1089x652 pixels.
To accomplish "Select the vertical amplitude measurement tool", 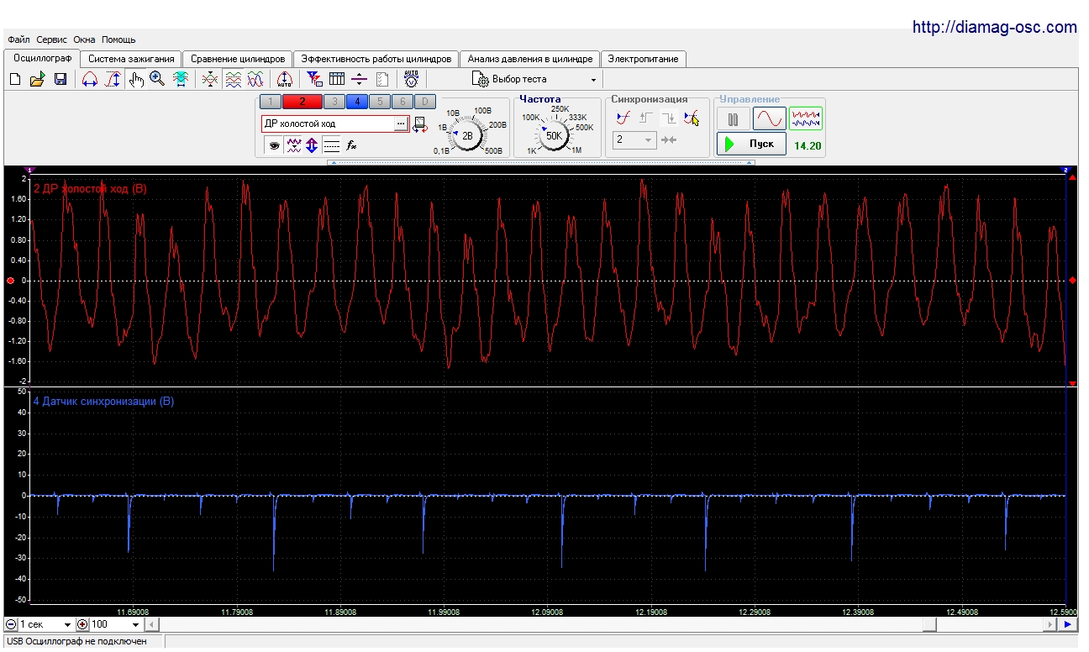I will pos(112,79).
